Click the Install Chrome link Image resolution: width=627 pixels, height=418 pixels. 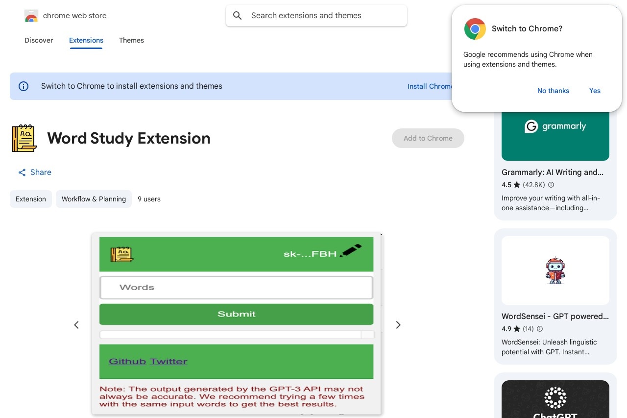click(x=430, y=86)
